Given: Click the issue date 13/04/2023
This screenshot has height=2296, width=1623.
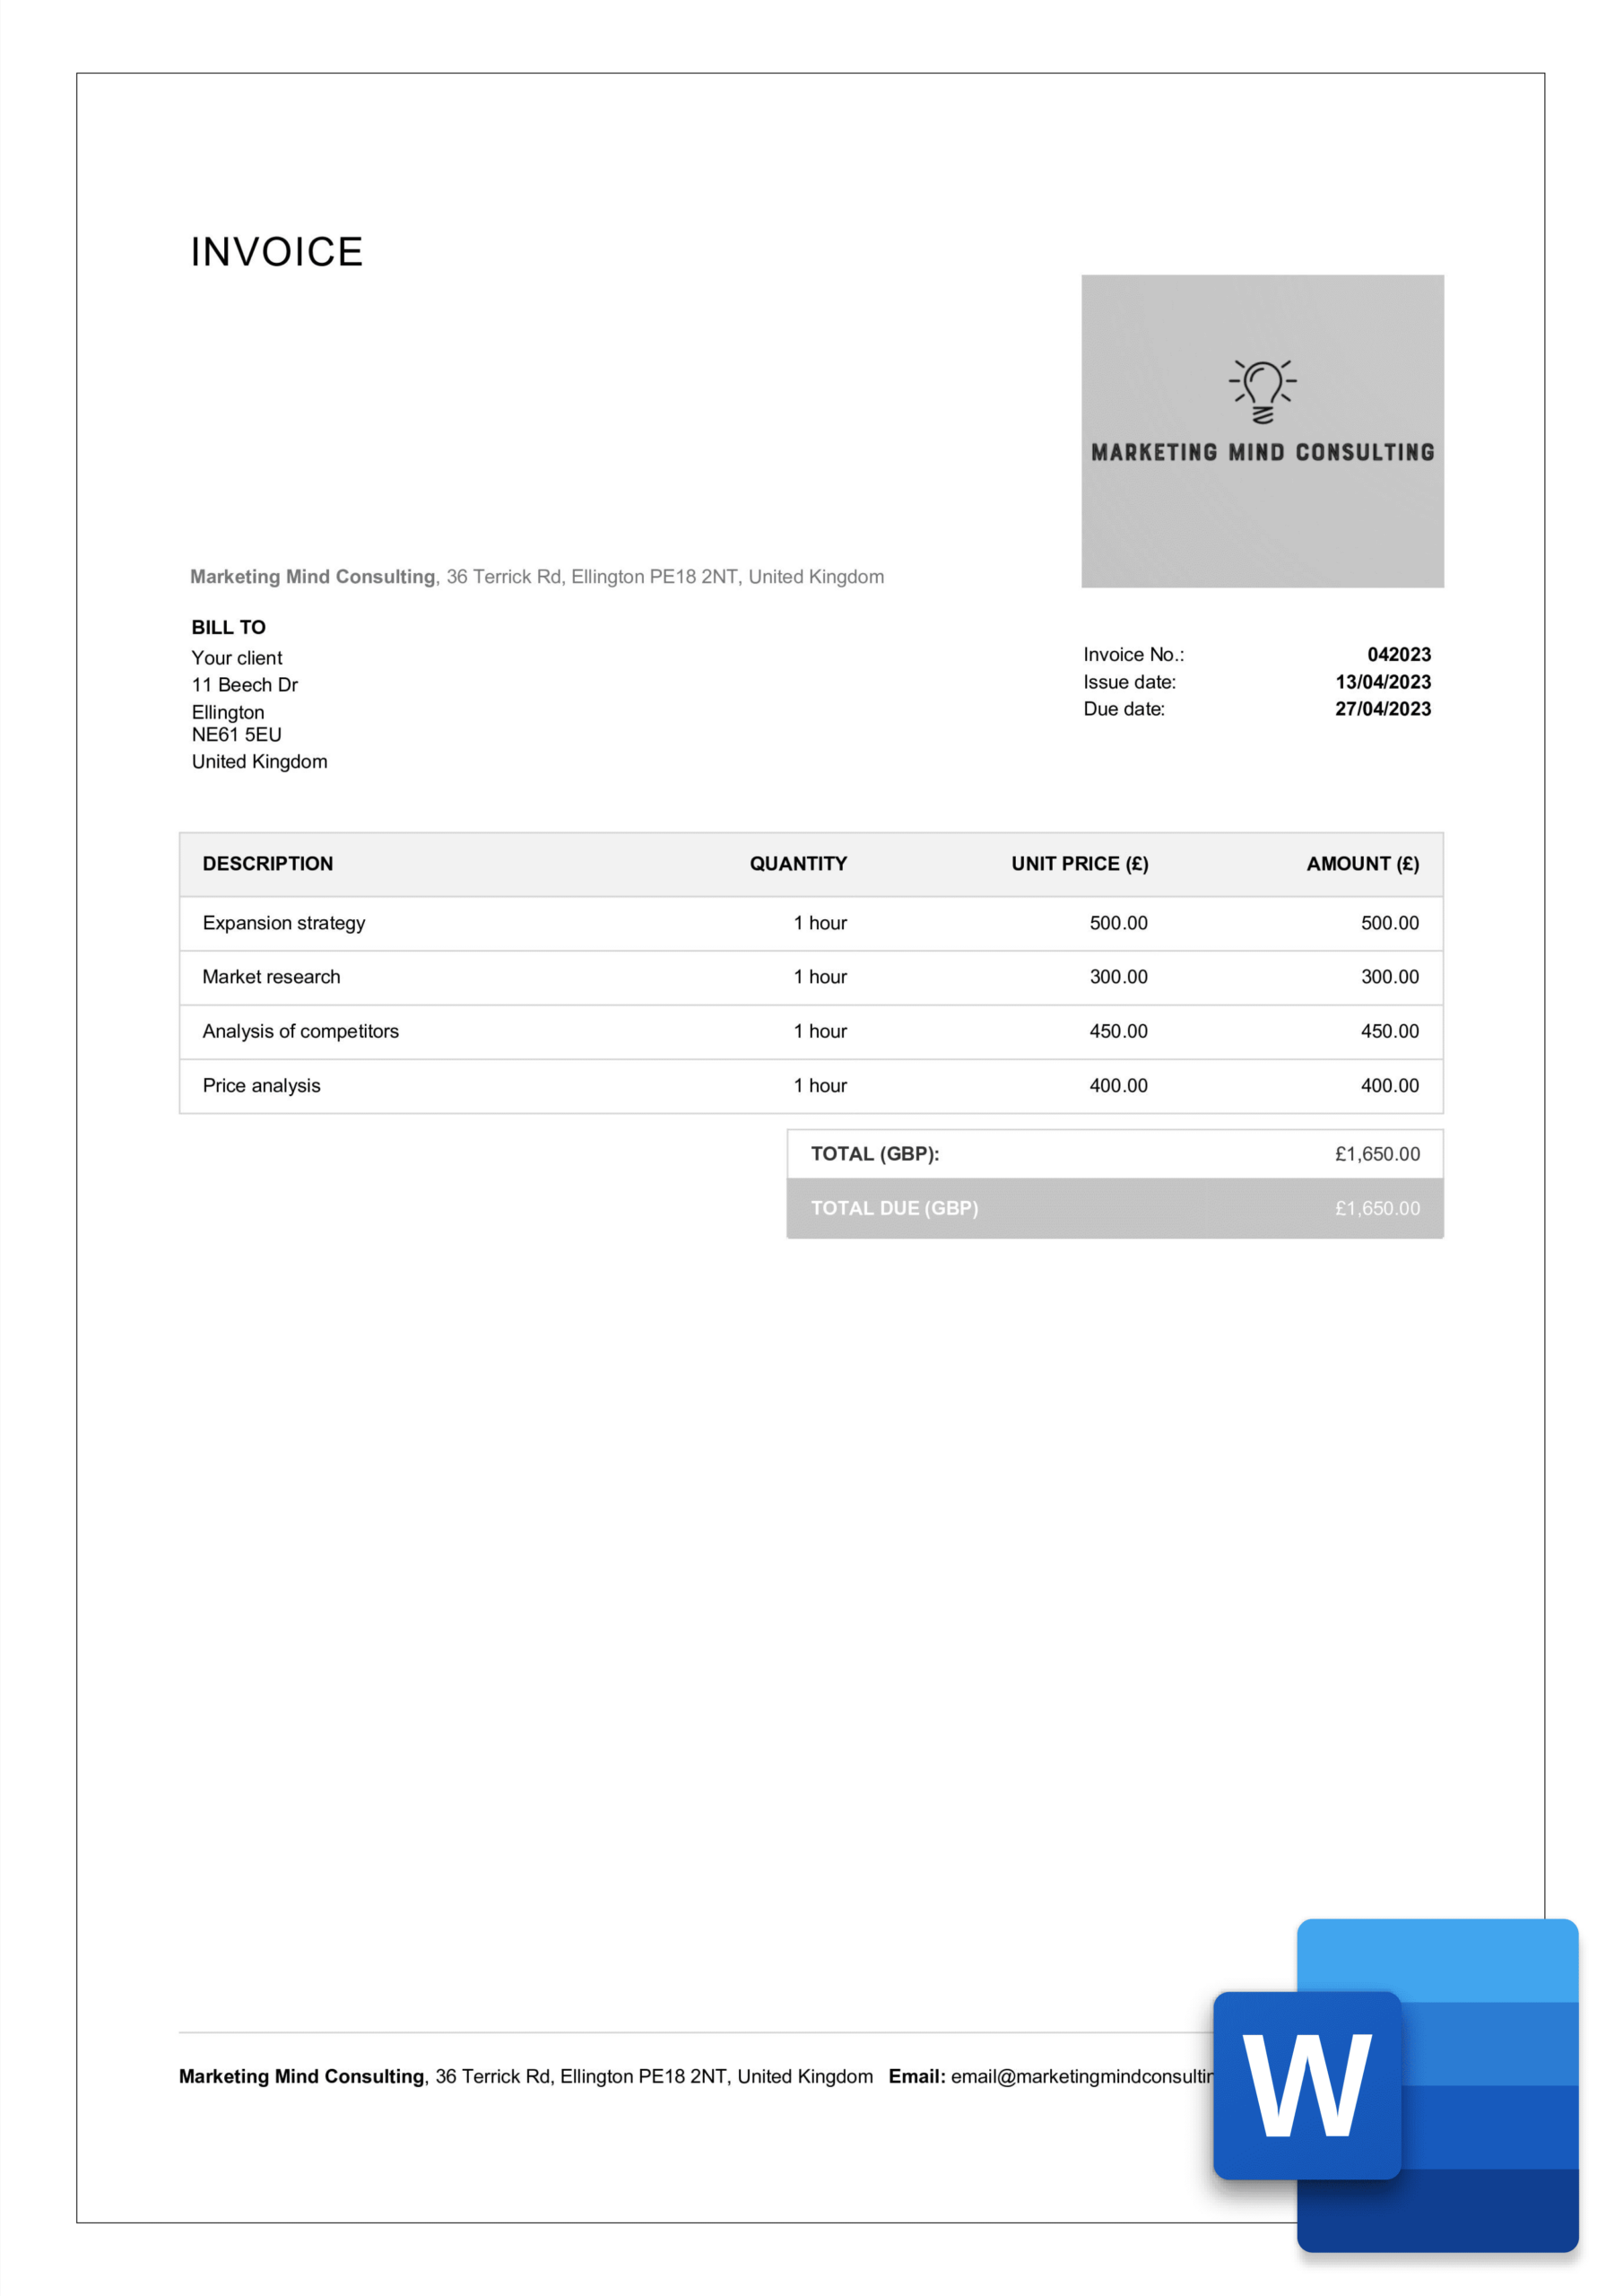Looking at the screenshot, I should [1384, 682].
